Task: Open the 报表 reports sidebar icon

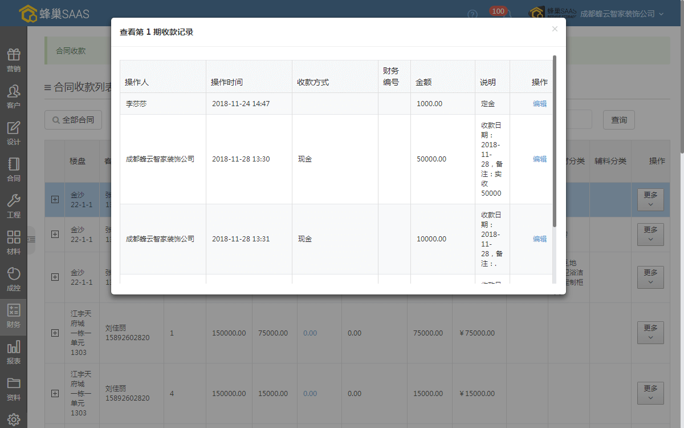Action: coord(14,352)
